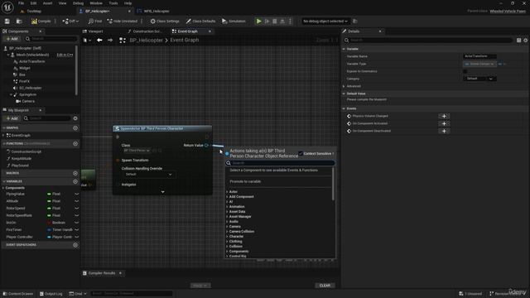
Task: Add a new event dispatcher with plus icon
Action: pyautogui.click(x=75, y=245)
